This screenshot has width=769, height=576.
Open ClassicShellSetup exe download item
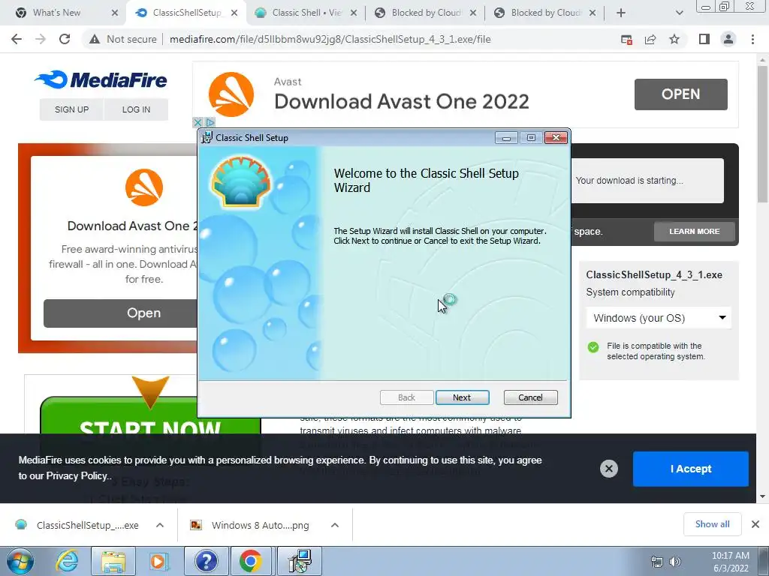coord(77,525)
